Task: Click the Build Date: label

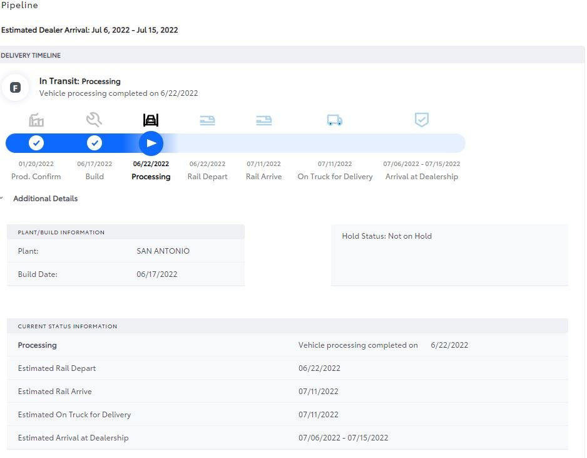Action: pyautogui.click(x=38, y=274)
